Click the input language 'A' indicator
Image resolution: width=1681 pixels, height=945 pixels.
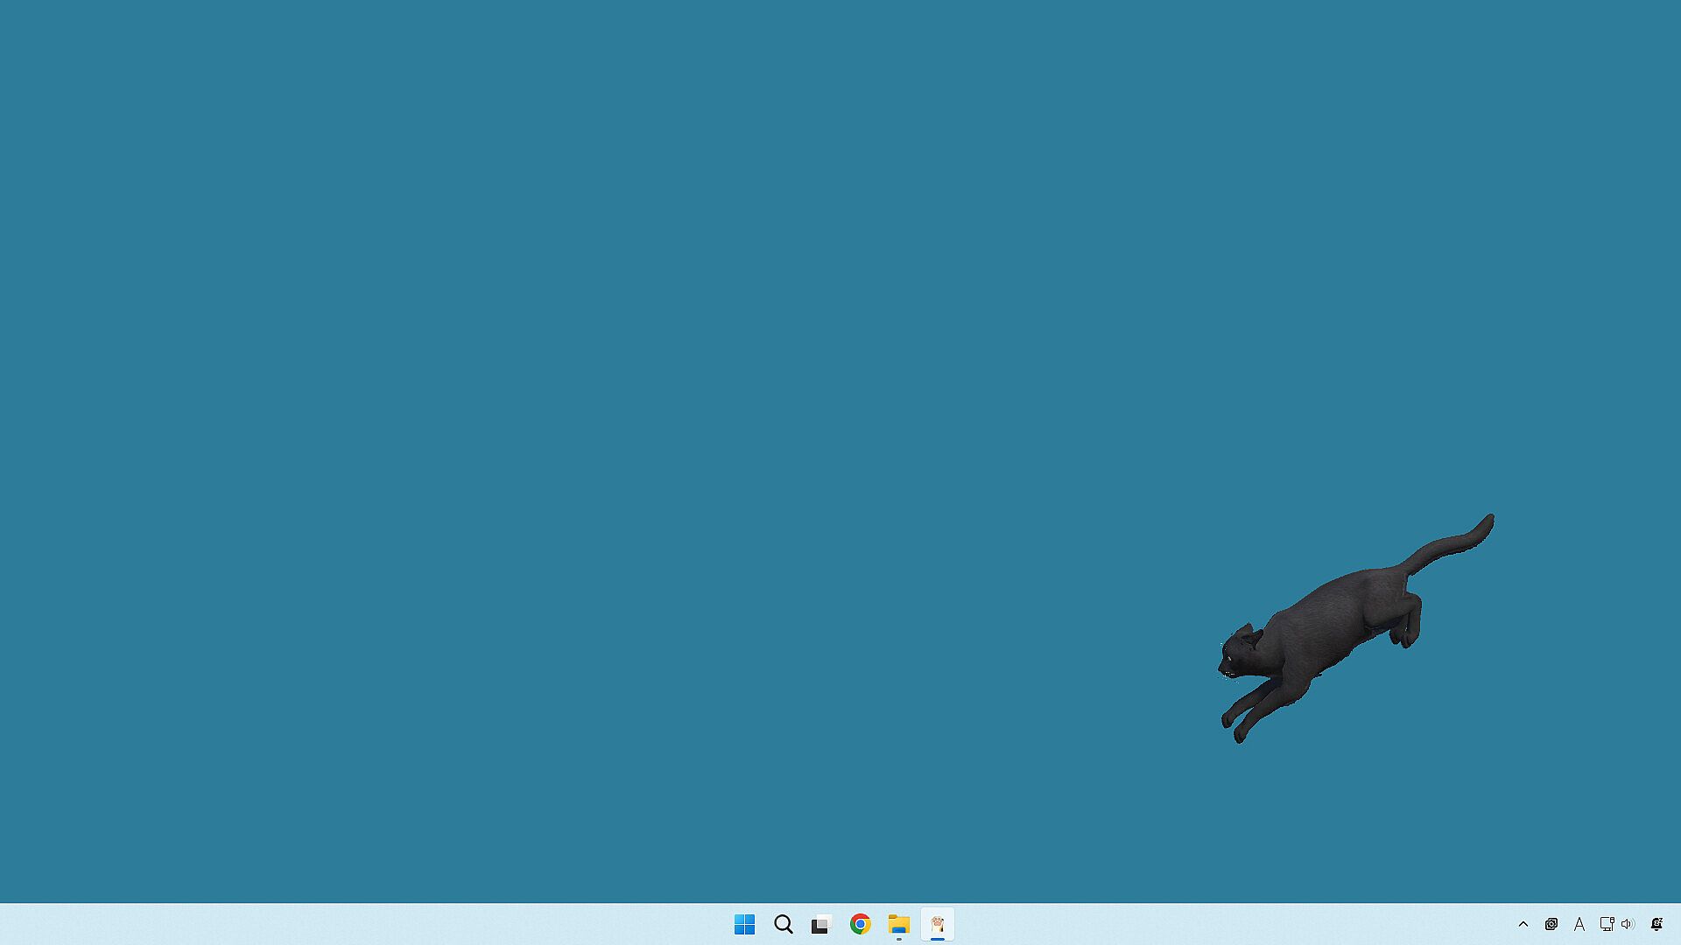click(x=1579, y=924)
